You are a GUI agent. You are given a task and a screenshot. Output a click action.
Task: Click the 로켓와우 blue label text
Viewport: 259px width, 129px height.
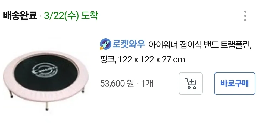[x=129, y=44]
